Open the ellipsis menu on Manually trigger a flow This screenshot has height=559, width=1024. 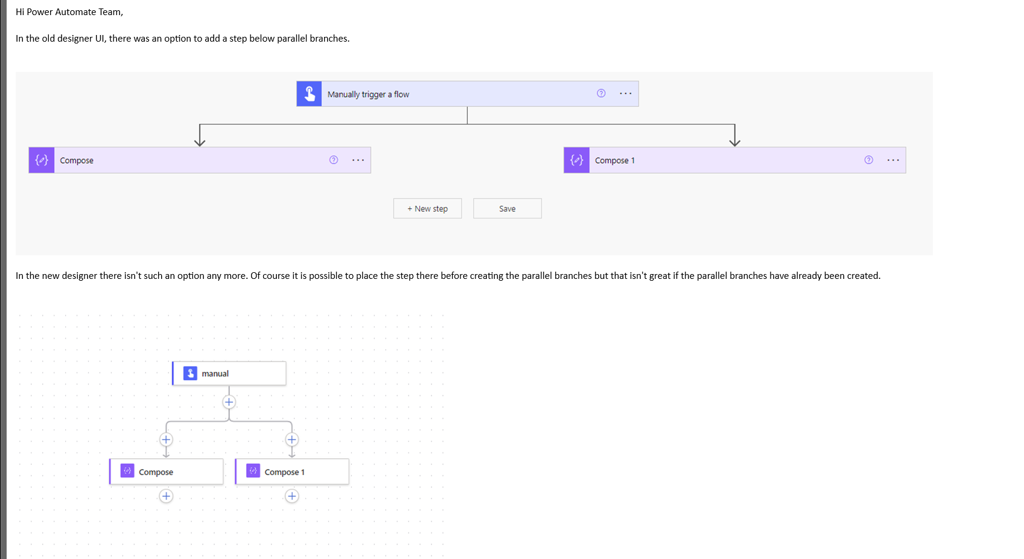click(x=626, y=93)
